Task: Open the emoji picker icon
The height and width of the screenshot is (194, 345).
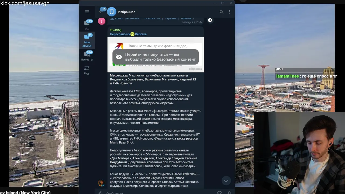Action: [x=219, y=193]
